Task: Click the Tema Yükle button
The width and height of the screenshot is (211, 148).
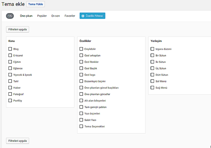Action: pos(36,4)
